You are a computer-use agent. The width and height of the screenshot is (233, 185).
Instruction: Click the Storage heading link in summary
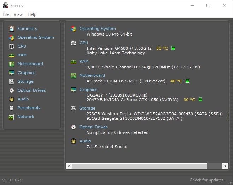(x=87, y=108)
